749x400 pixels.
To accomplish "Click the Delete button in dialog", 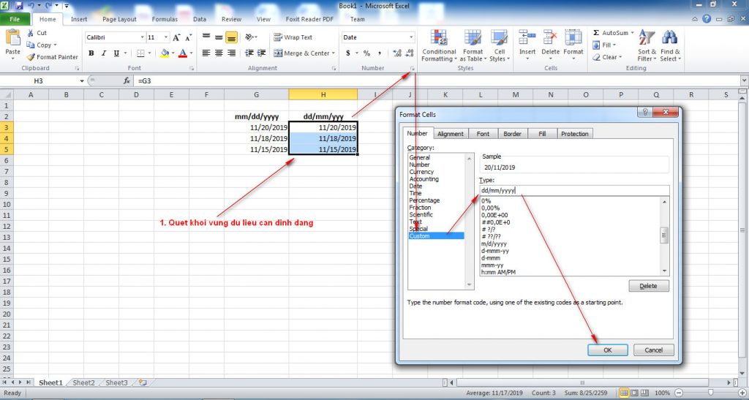I will pos(649,286).
